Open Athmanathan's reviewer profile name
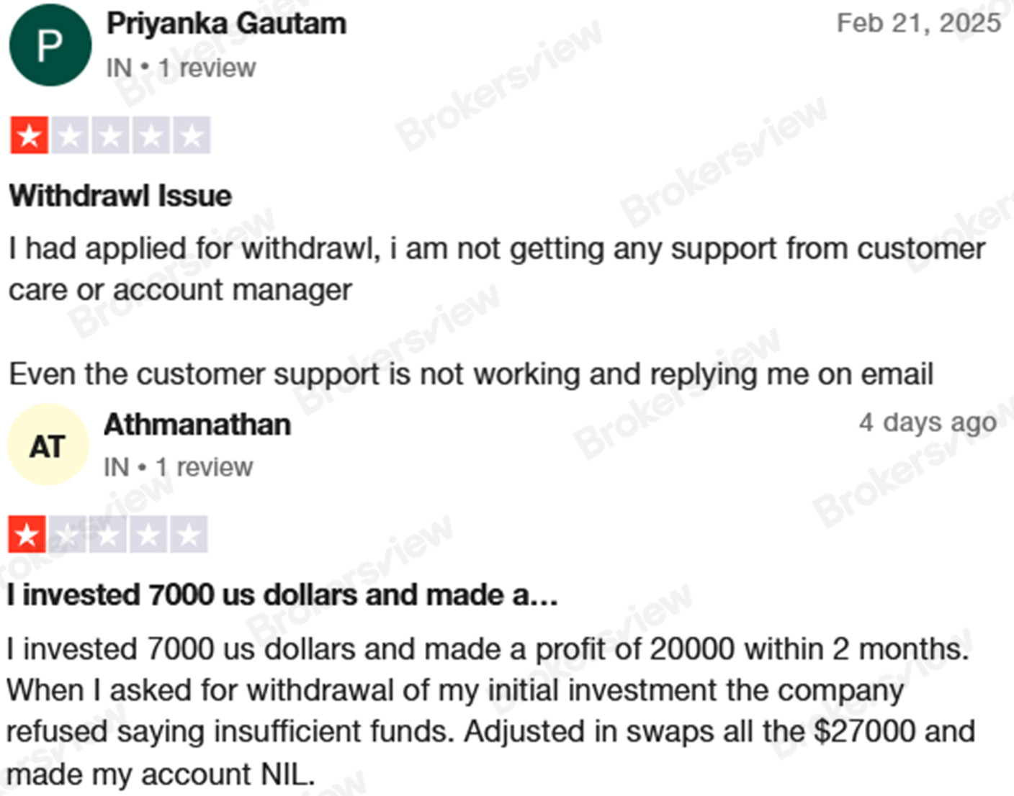 coord(197,425)
